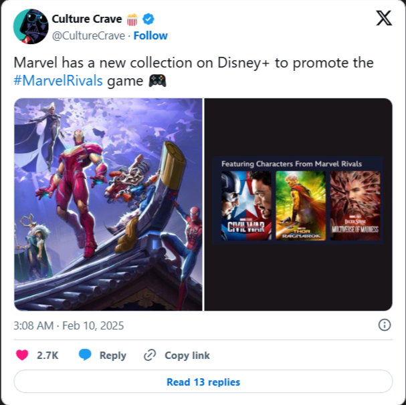Click the game controller emoji
The height and width of the screenshot is (405, 406).
pos(157,81)
